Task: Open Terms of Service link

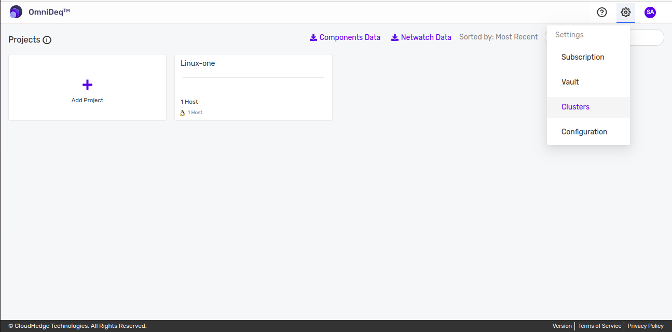Action: point(599,326)
